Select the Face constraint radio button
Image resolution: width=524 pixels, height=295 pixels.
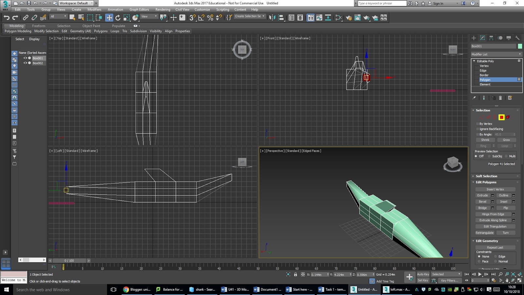point(479,262)
